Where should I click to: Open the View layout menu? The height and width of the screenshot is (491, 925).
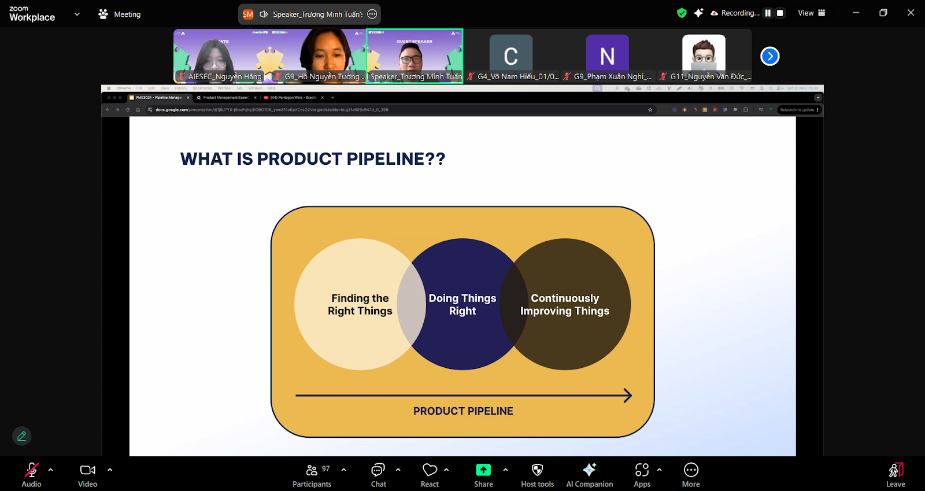coord(812,13)
